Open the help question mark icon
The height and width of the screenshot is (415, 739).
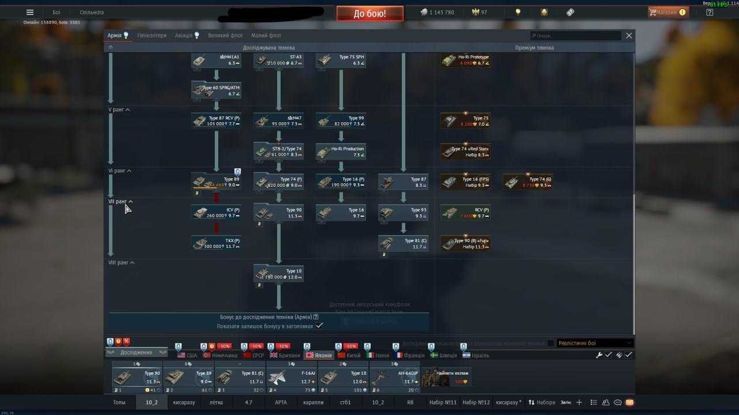coord(710,12)
